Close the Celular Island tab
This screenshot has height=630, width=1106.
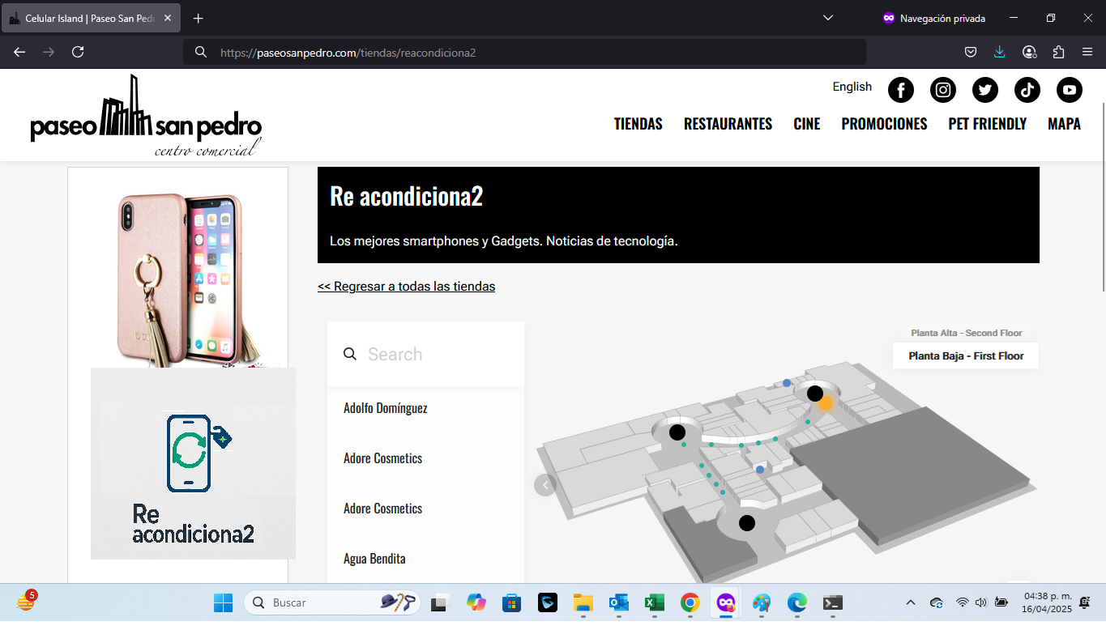[x=168, y=18]
